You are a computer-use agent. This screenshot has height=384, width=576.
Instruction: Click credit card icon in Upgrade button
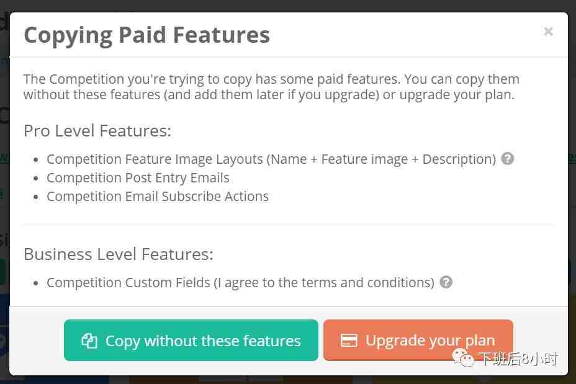point(349,341)
